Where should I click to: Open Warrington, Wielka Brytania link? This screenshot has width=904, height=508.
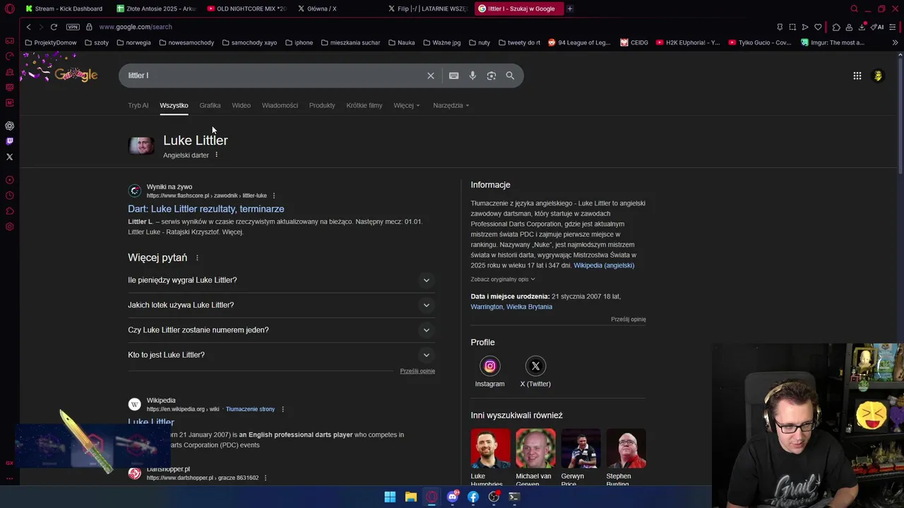tap(511, 307)
